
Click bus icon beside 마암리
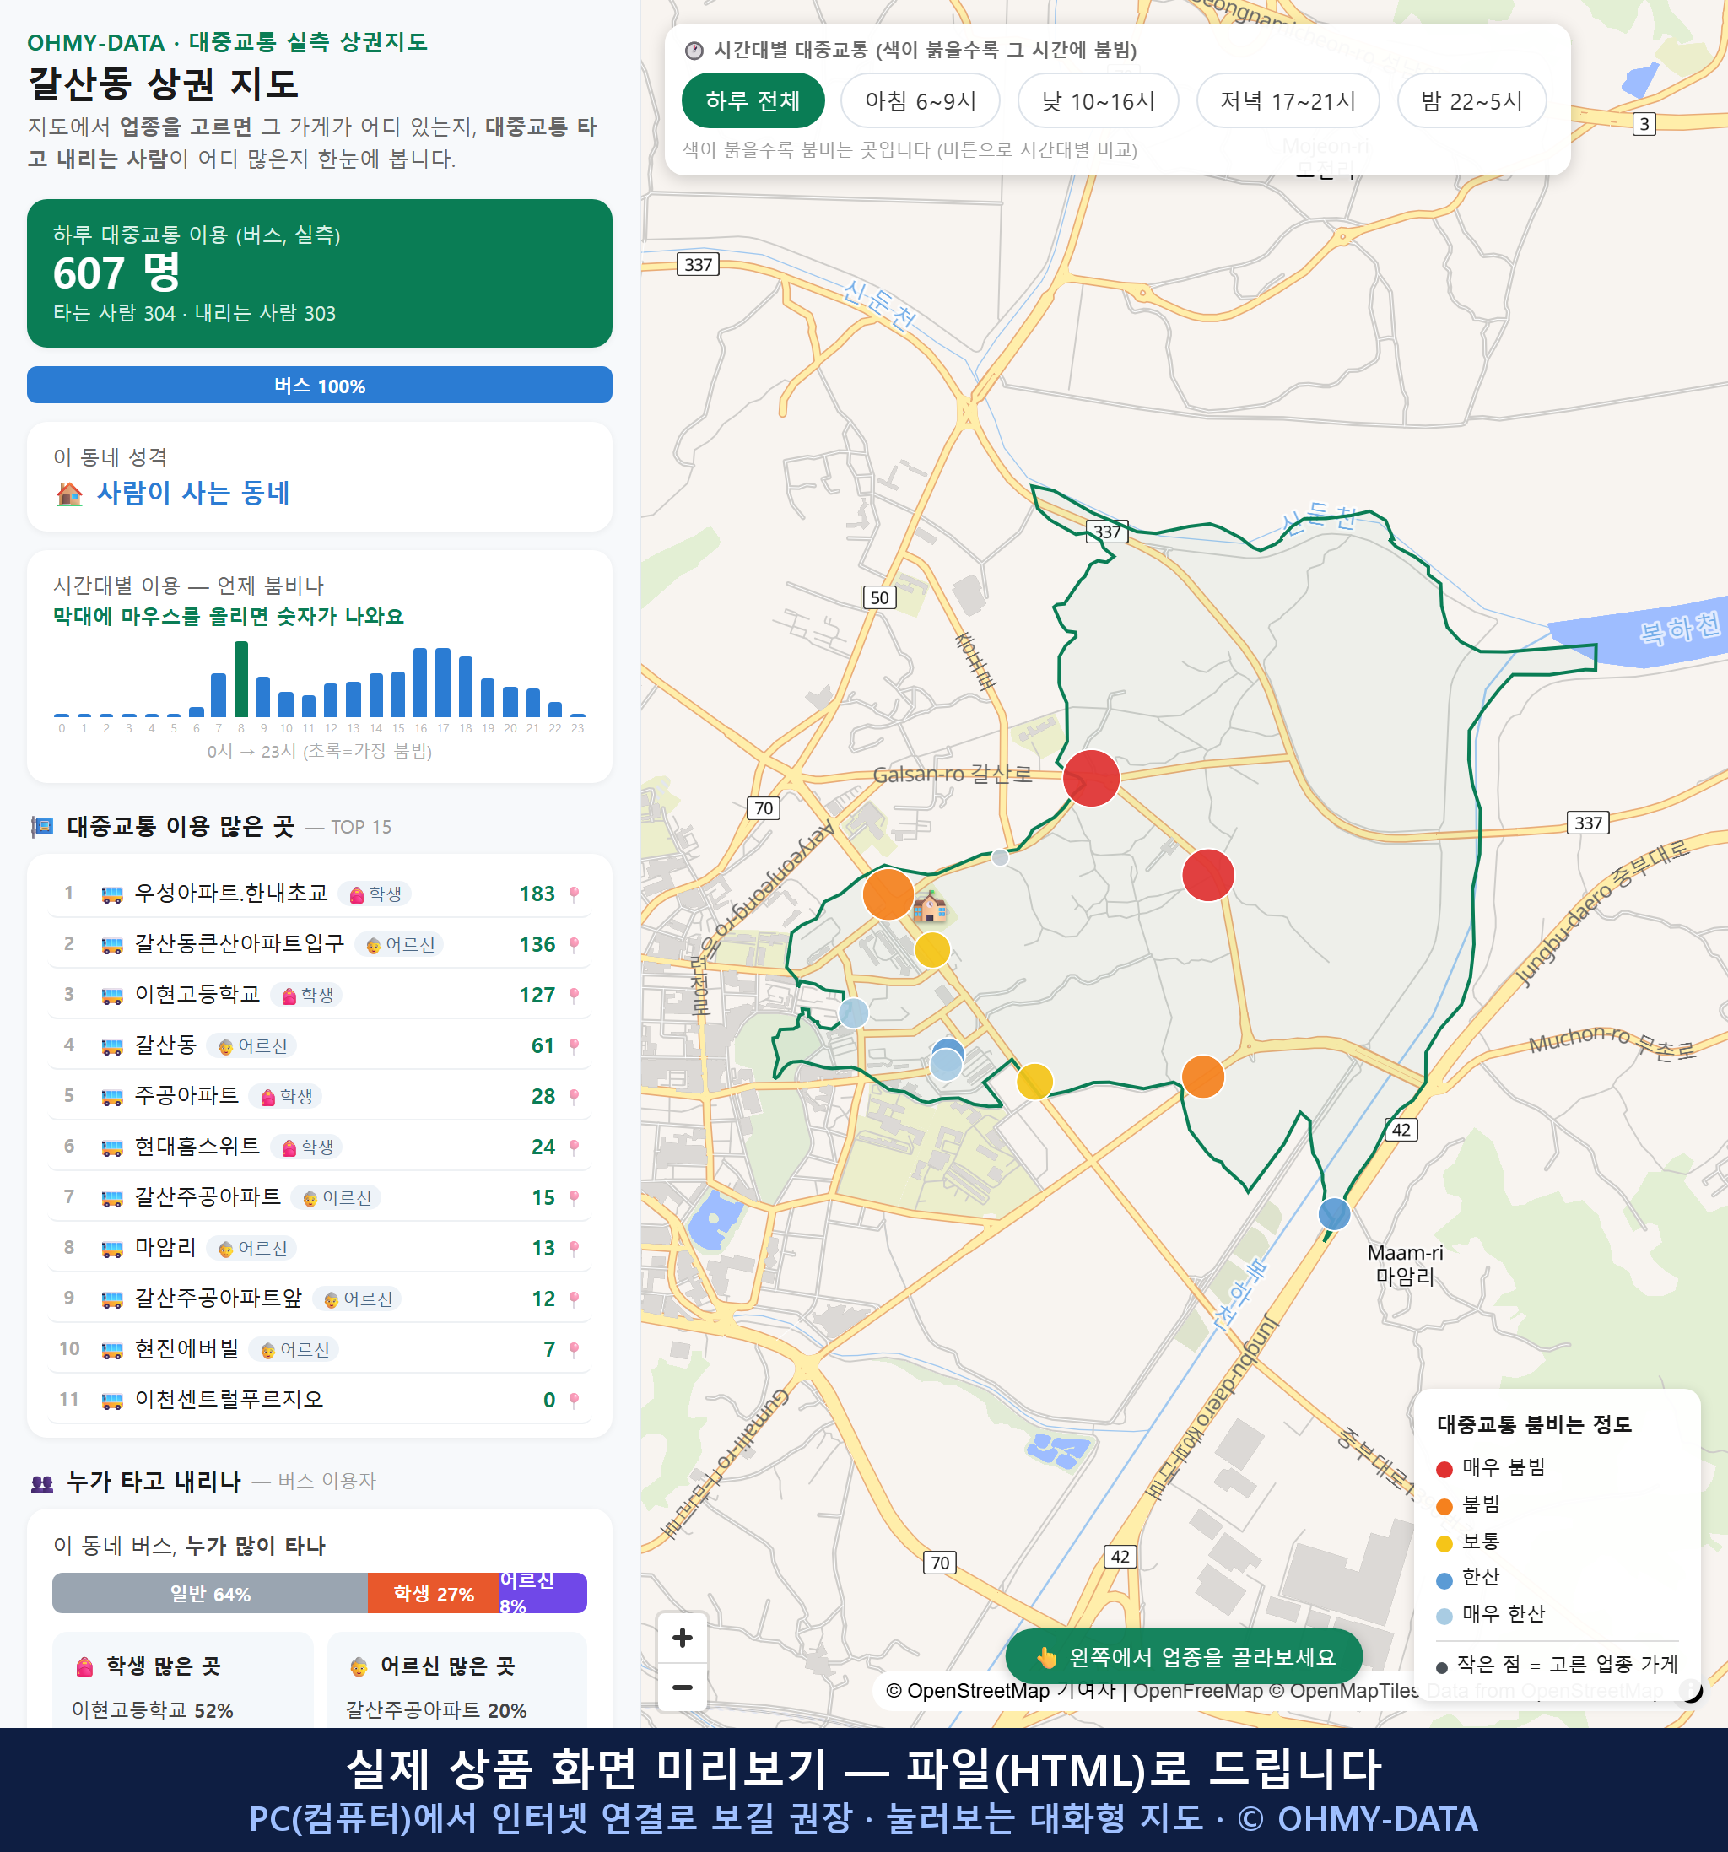111,1250
